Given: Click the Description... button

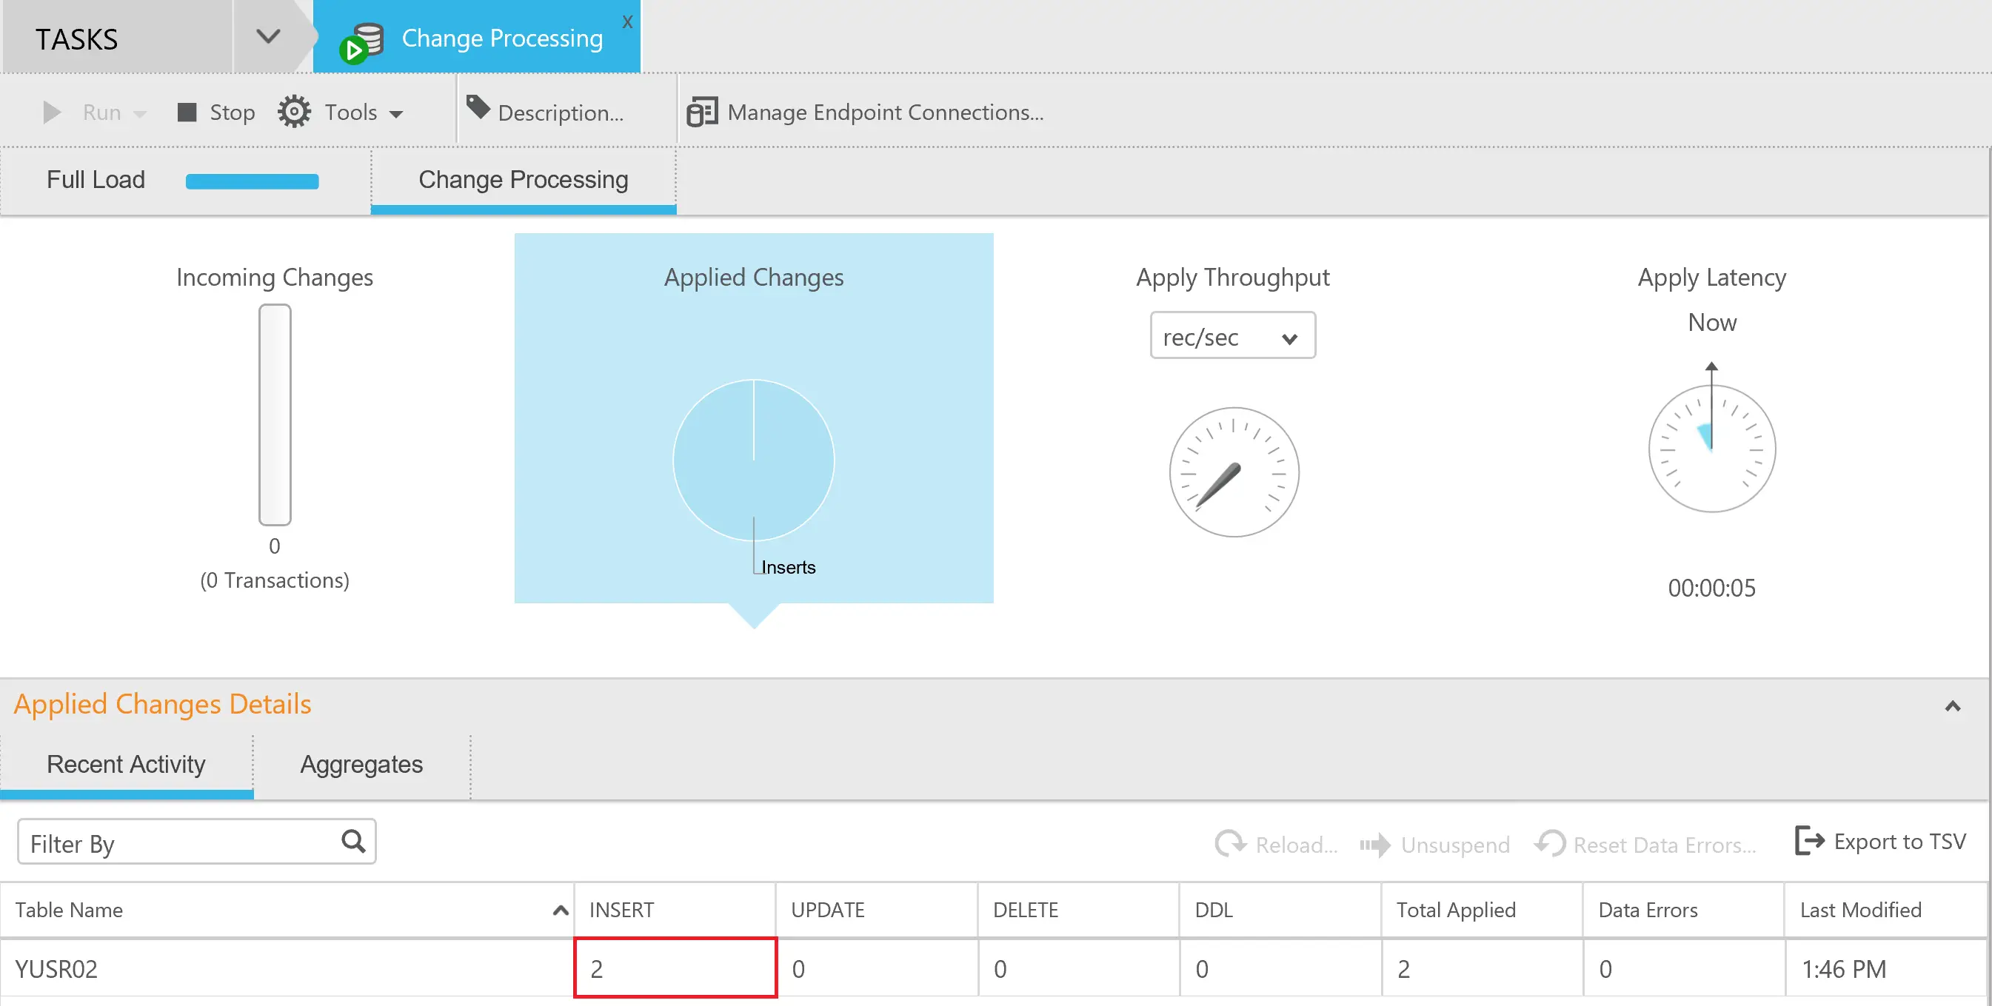Looking at the screenshot, I should click(x=546, y=112).
